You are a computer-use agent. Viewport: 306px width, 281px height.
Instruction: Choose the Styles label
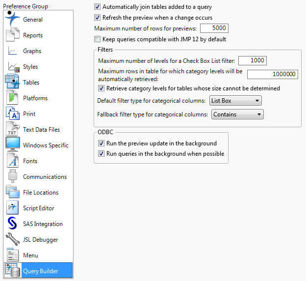[x=30, y=67]
